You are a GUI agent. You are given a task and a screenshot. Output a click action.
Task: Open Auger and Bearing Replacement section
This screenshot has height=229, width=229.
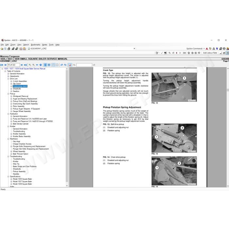25,99
